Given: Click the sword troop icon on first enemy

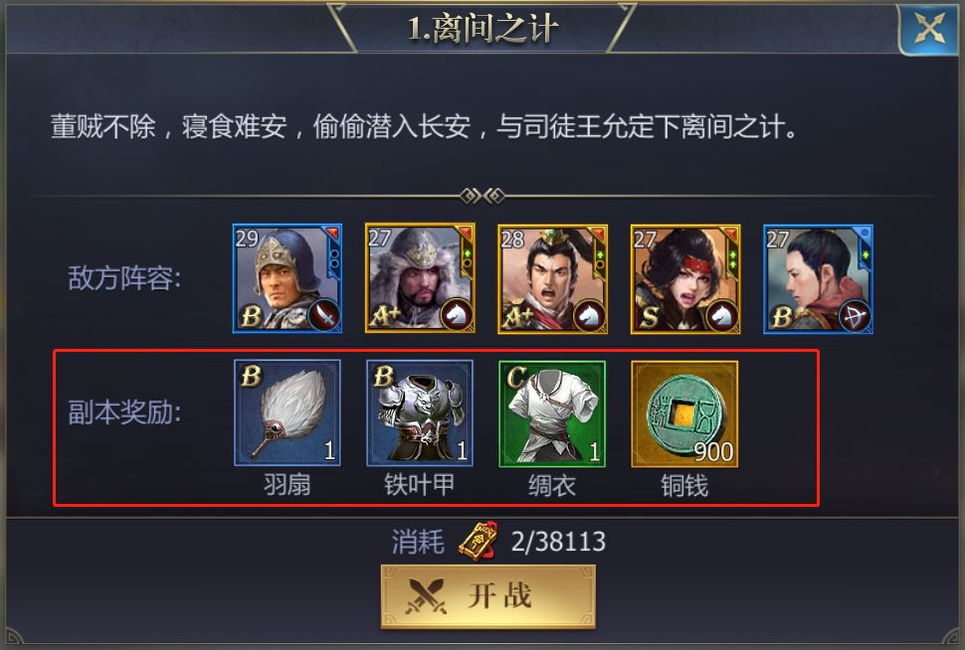Looking at the screenshot, I should click(323, 315).
